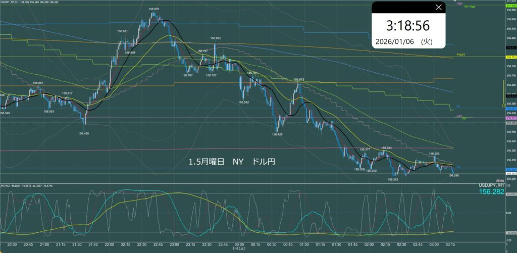
Task: Select the S1 support line label
Action: click(x=458, y=107)
